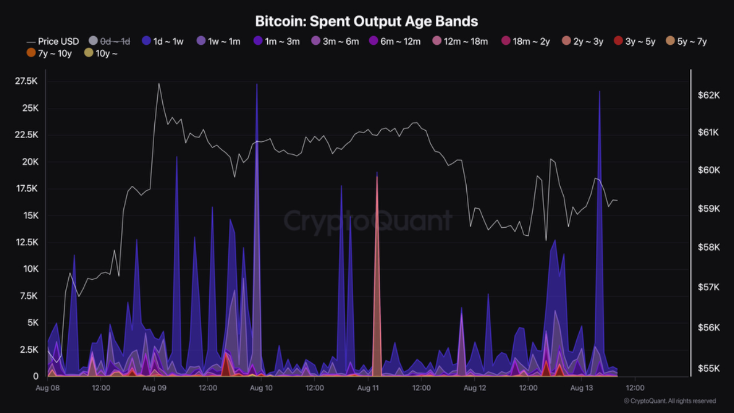This screenshot has height=413, width=734.
Task: Click the CryptoQuant watermark in chart center
Action: (x=368, y=221)
